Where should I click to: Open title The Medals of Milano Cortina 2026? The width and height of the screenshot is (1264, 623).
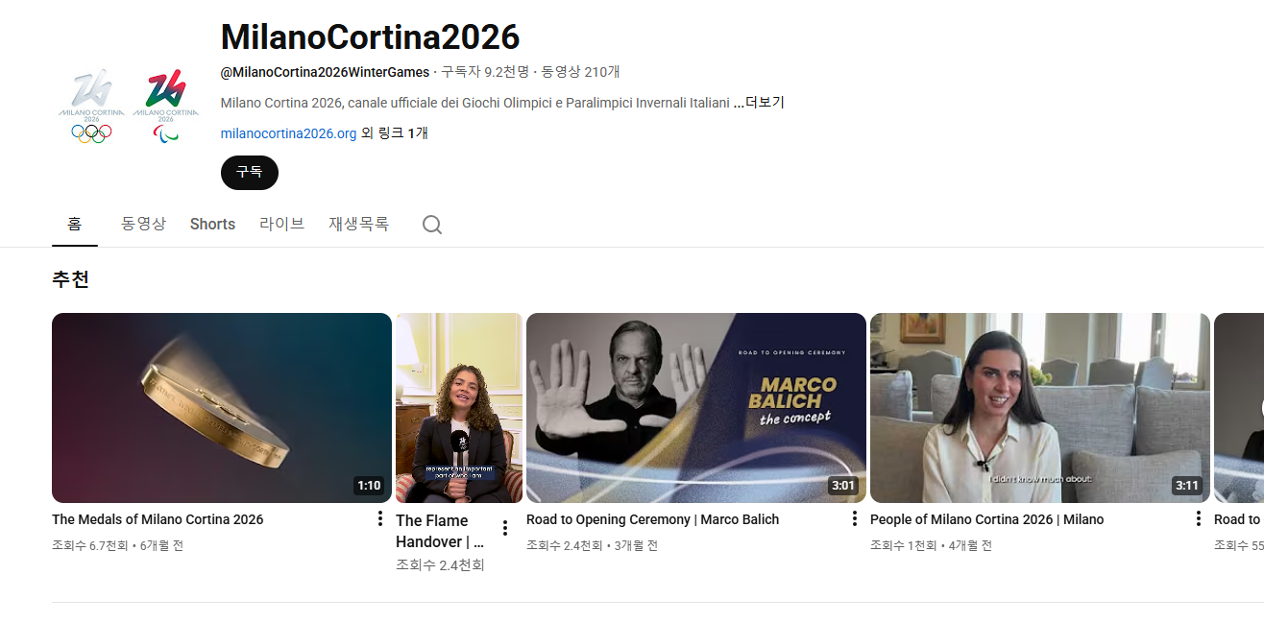point(158,519)
